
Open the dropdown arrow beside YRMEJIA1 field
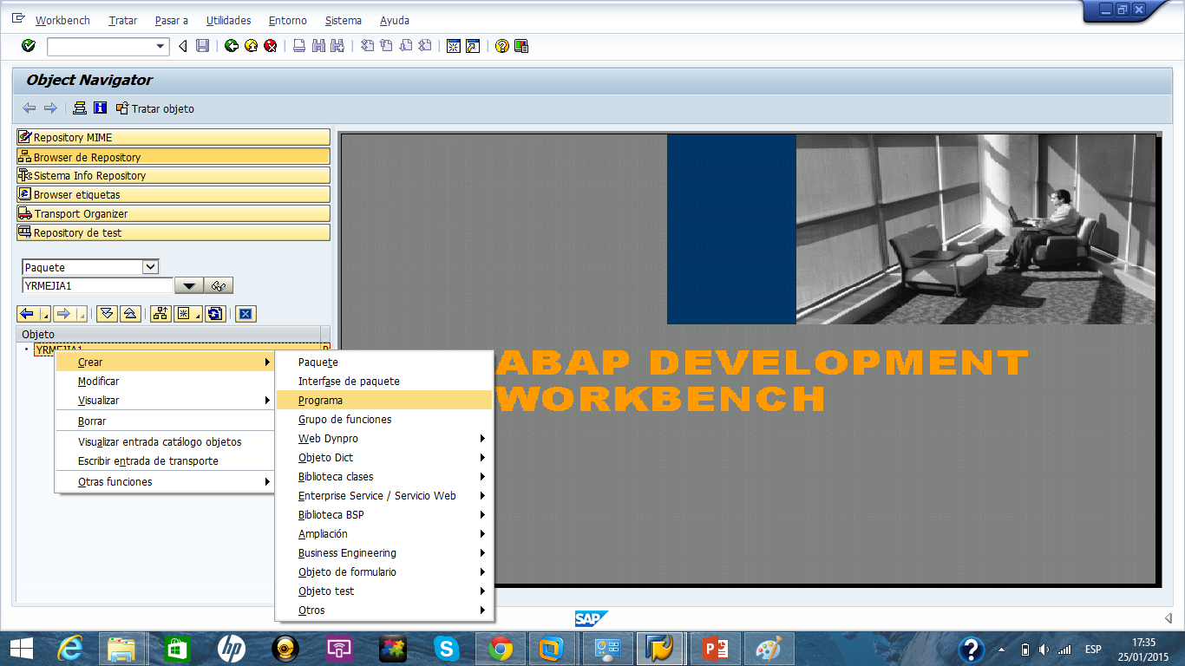[x=189, y=285]
